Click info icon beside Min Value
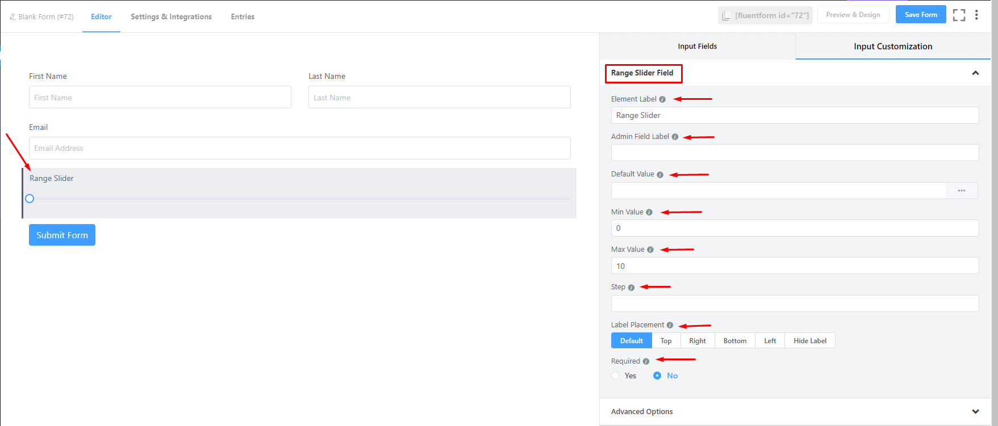 coord(649,212)
